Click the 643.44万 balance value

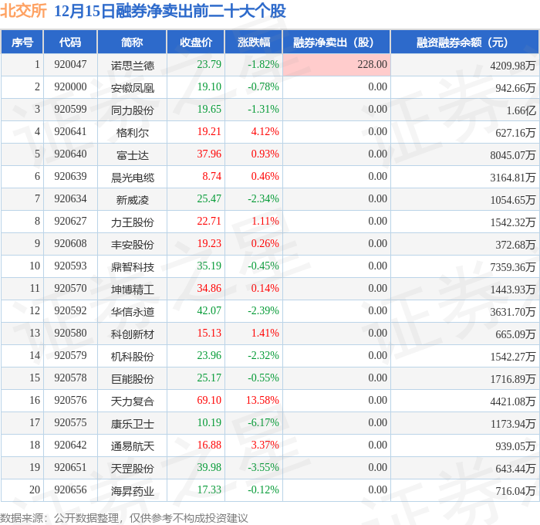click(x=515, y=469)
